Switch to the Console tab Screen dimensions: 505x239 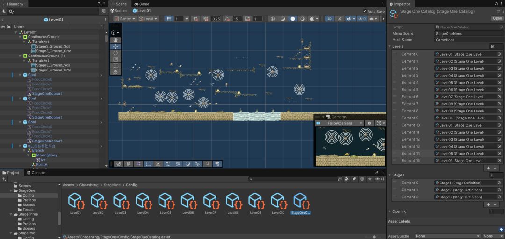coord(36,173)
